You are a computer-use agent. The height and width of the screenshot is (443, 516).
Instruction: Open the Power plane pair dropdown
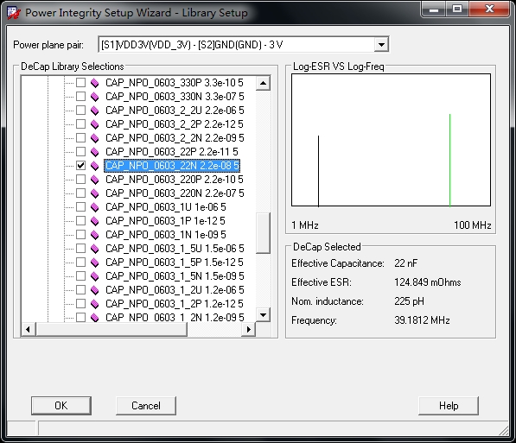pos(381,44)
